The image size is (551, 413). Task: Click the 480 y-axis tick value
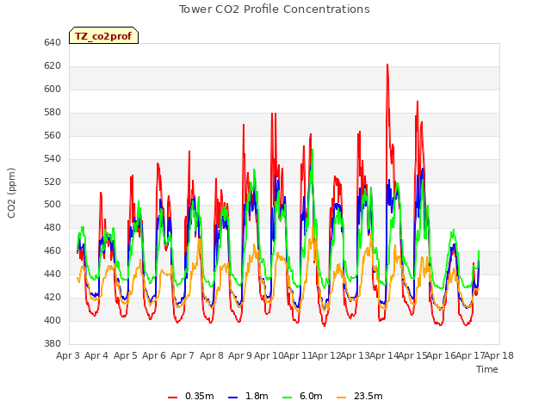tap(53, 227)
